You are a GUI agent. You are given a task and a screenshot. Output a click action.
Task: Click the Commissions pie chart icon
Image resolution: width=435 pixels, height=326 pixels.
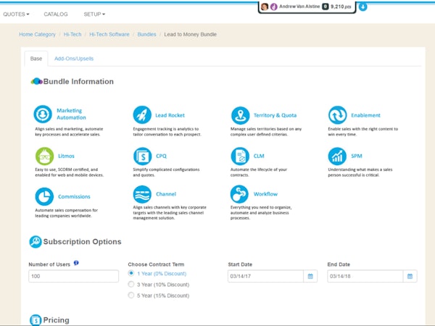44,196
